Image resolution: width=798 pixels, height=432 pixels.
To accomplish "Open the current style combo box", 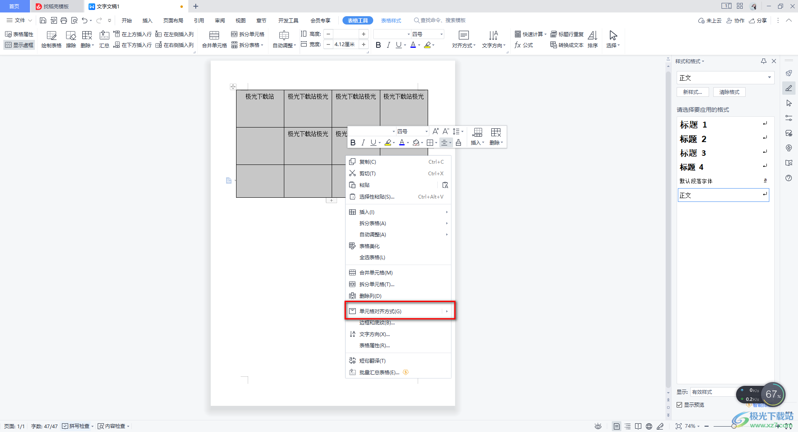I will (725, 78).
